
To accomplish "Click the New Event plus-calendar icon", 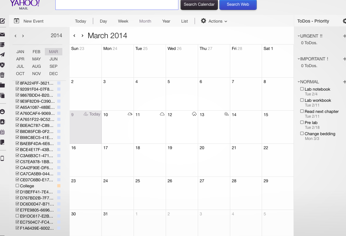I will pyautogui.click(x=17, y=21).
